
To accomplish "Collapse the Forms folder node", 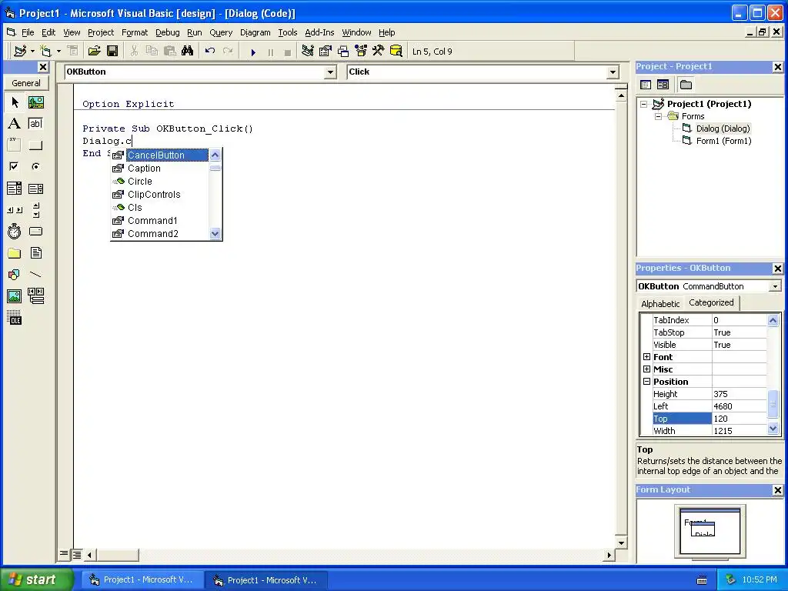I will point(659,116).
